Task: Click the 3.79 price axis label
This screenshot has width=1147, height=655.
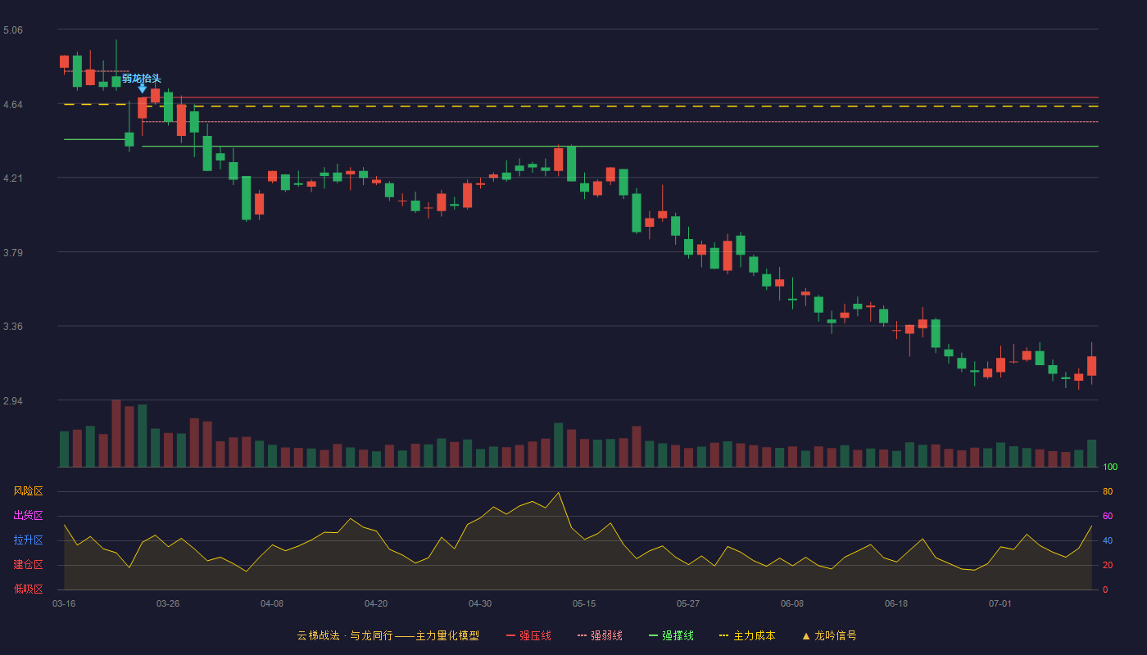Action: (13, 253)
